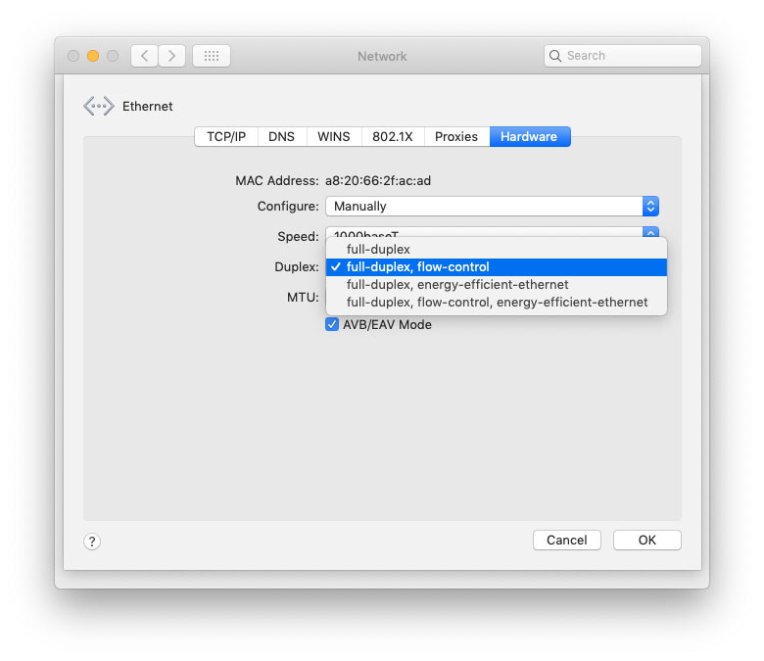Click the help question mark button
Image resolution: width=764 pixels, height=661 pixels.
pyautogui.click(x=92, y=541)
